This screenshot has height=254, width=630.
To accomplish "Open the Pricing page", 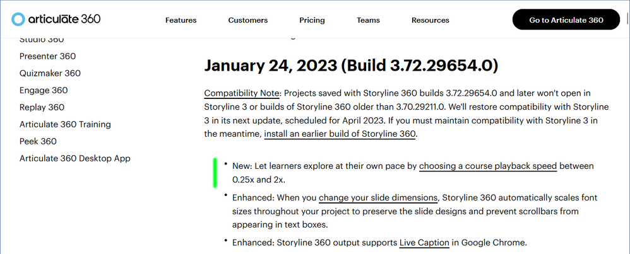I will 312,20.
